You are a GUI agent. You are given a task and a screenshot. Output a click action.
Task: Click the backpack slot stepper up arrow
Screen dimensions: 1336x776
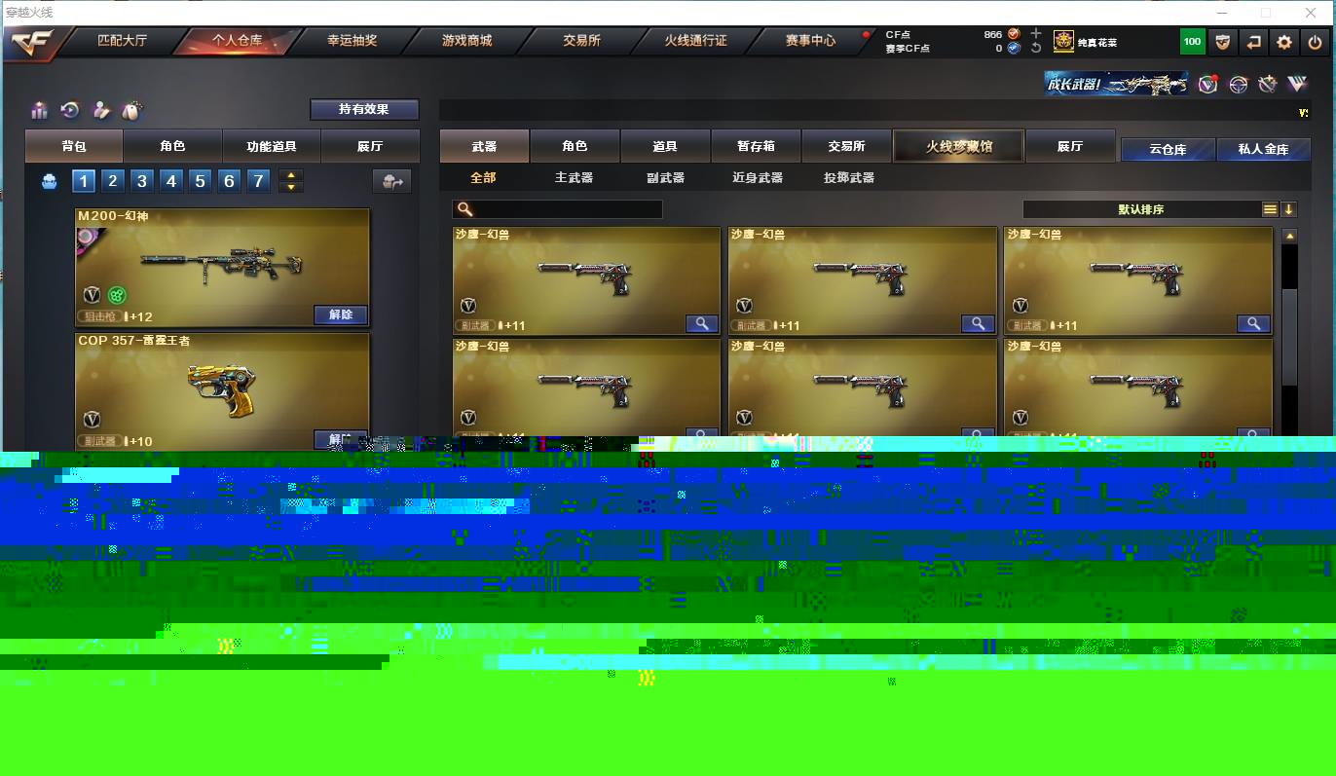point(291,175)
